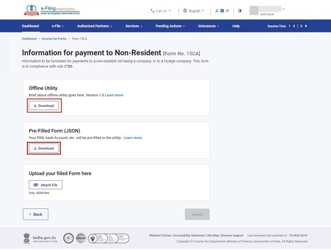Open the Site Map footer link
Viewport: 331px width, 250px height.
click(x=213, y=235)
